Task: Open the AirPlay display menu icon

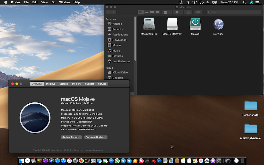Action: pyautogui.click(x=201, y=2)
